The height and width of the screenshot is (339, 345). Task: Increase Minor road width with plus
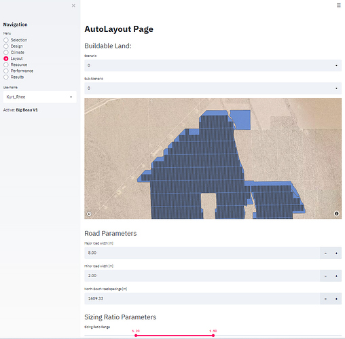pyautogui.click(x=336, y=276)
